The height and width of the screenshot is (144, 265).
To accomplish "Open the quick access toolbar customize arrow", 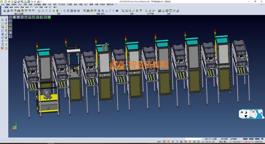I will [40, 2].
